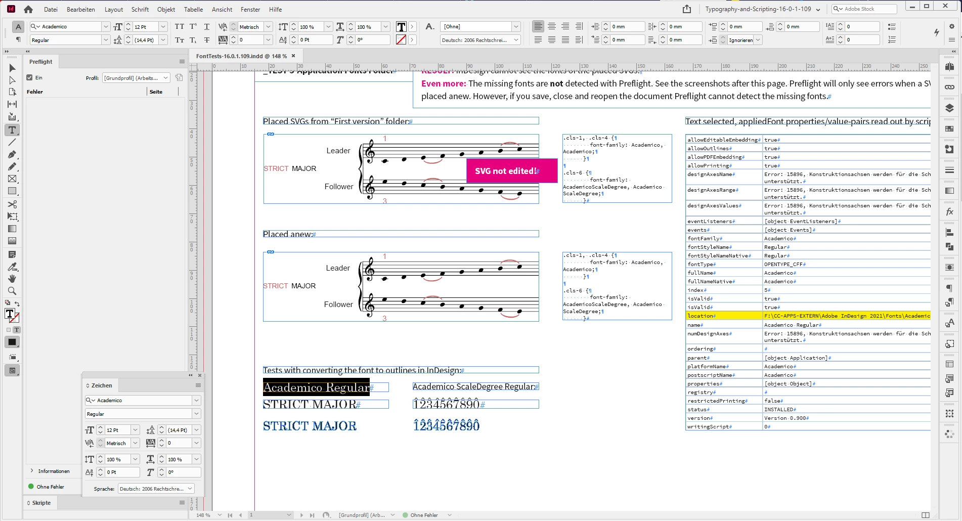
Task: Go to the first page
Action: pyautogui.click(x=230, y=515)
